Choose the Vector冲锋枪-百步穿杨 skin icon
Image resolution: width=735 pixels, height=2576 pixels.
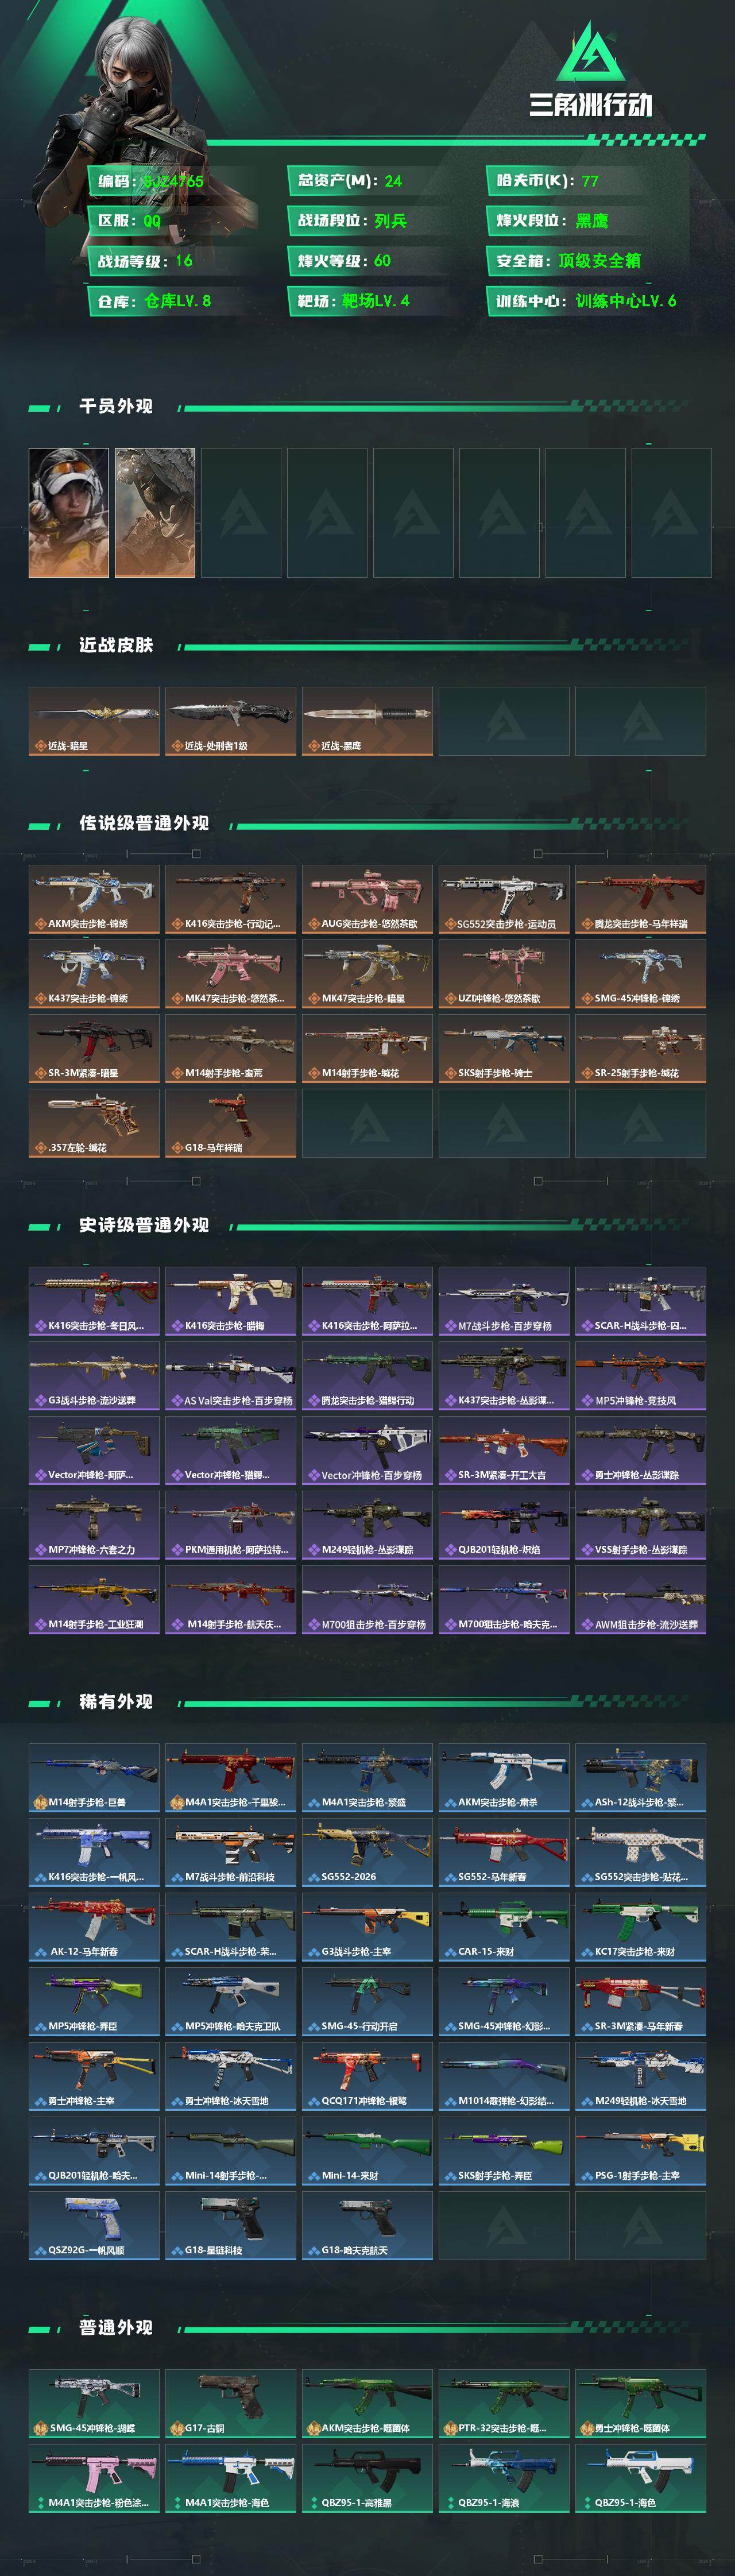click(367, 1450)
